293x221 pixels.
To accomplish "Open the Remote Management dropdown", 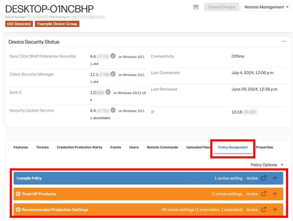I will (x=265, y=7).
